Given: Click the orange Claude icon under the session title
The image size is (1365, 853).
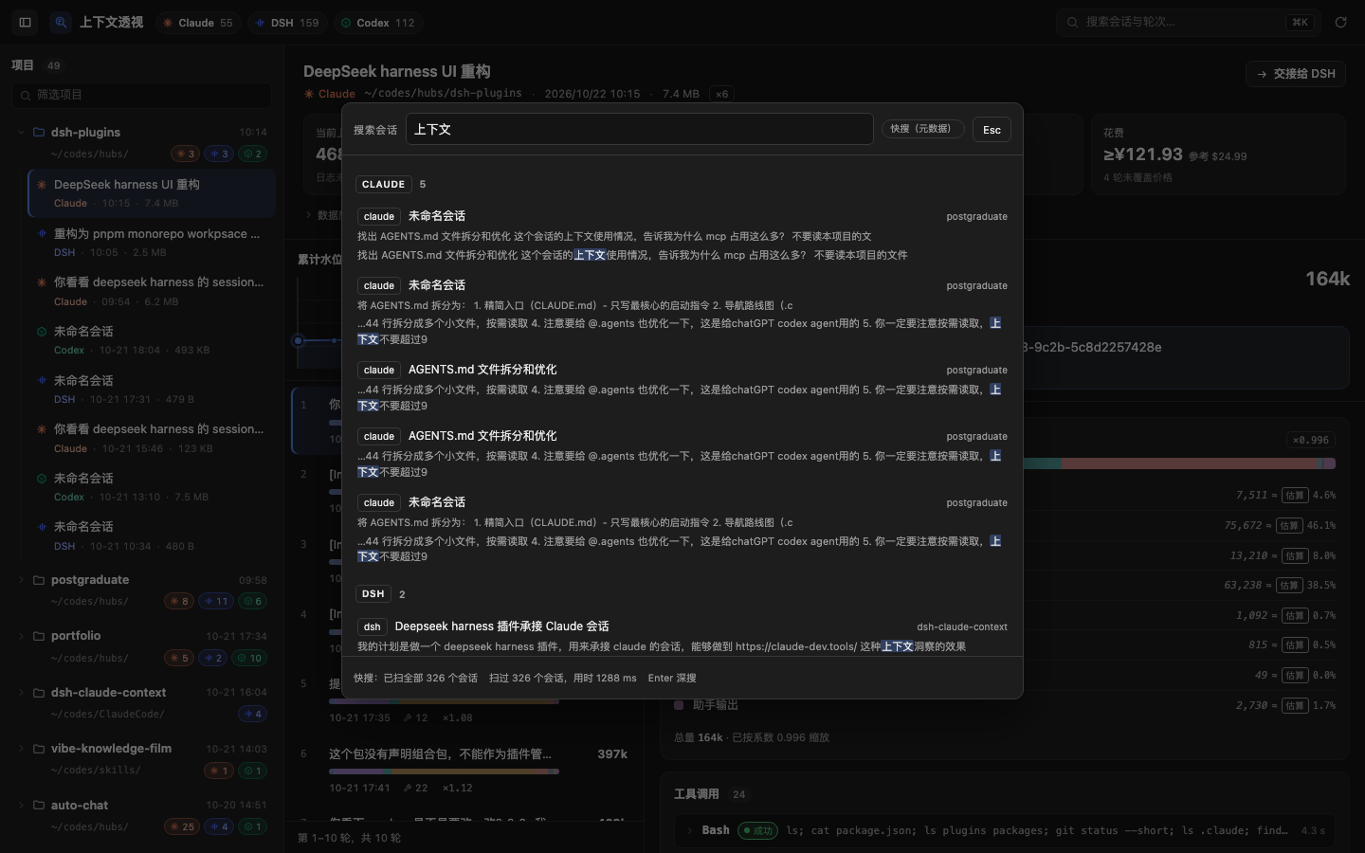Looking at the screenshot, I should pyautogui.click(x=309, y=94).
